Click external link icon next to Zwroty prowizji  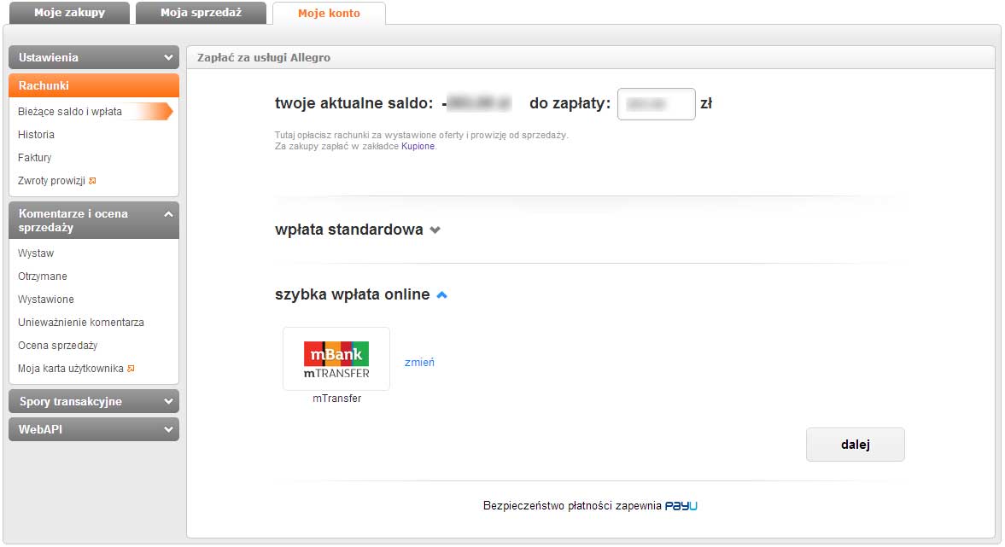(x=92, y=181)
